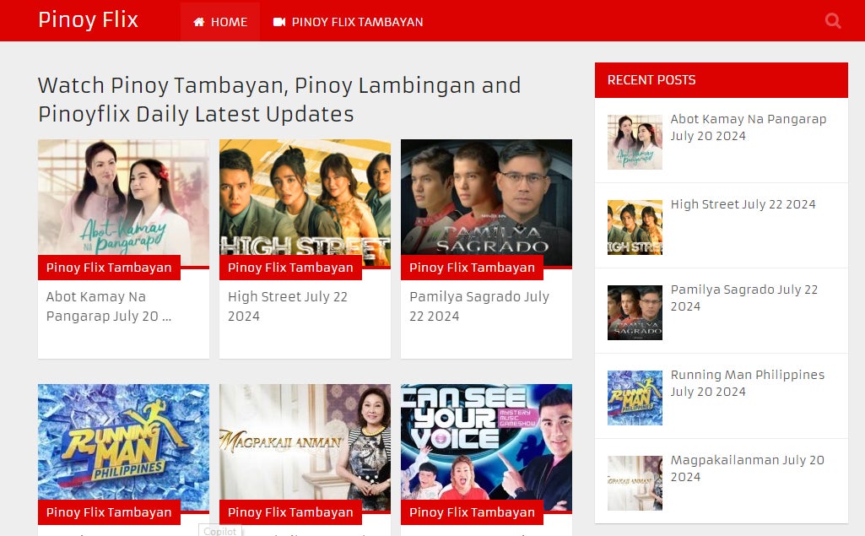
Task: Open Magpakailanman main card thumbnail
Action: 305,443
